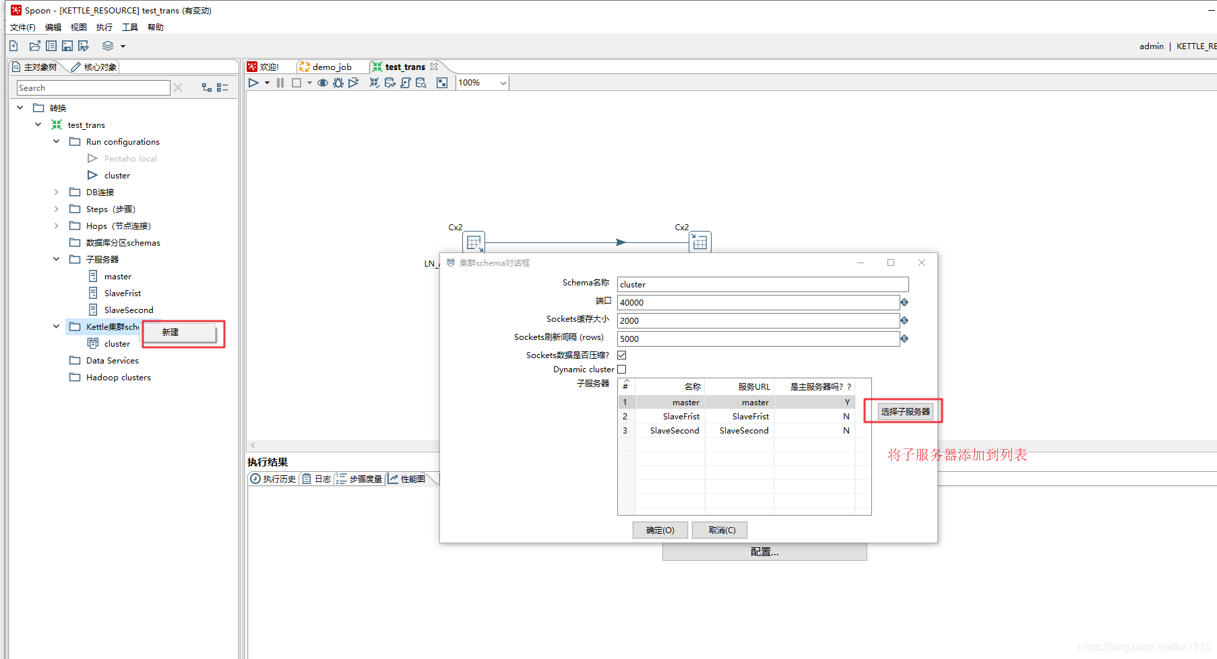This screenshot has width=1217, height=659.
Task: Switch to the demo_job tab
Action: (326, 67)
